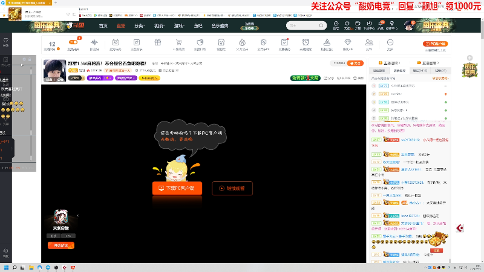Expand the 视频 video nav dropdown
484x272 pixels.
click(159, 25)
